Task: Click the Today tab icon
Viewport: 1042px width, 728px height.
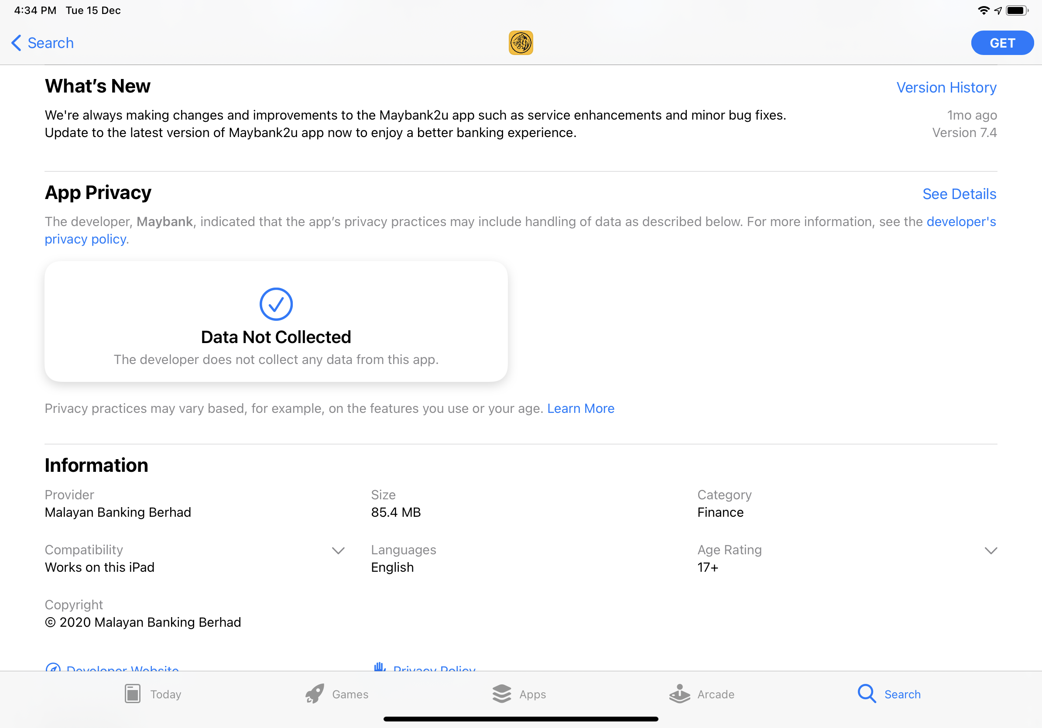Action: click(133, 694)
